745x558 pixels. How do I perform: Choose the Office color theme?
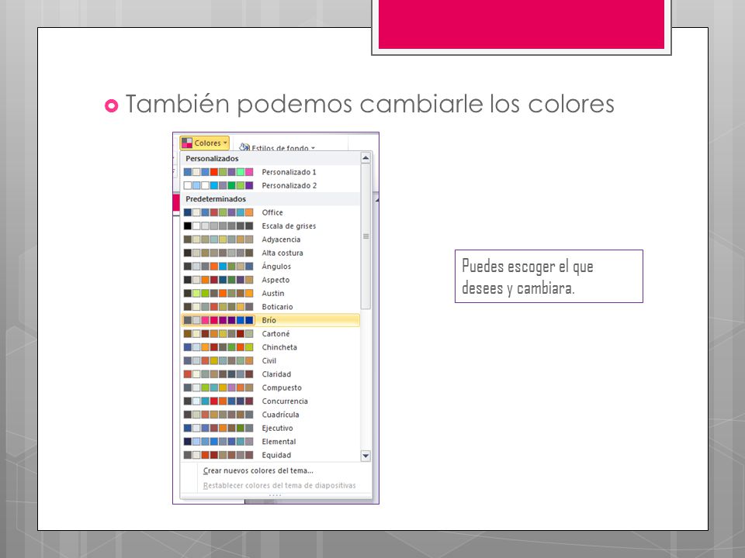click(x=270, y=212)
